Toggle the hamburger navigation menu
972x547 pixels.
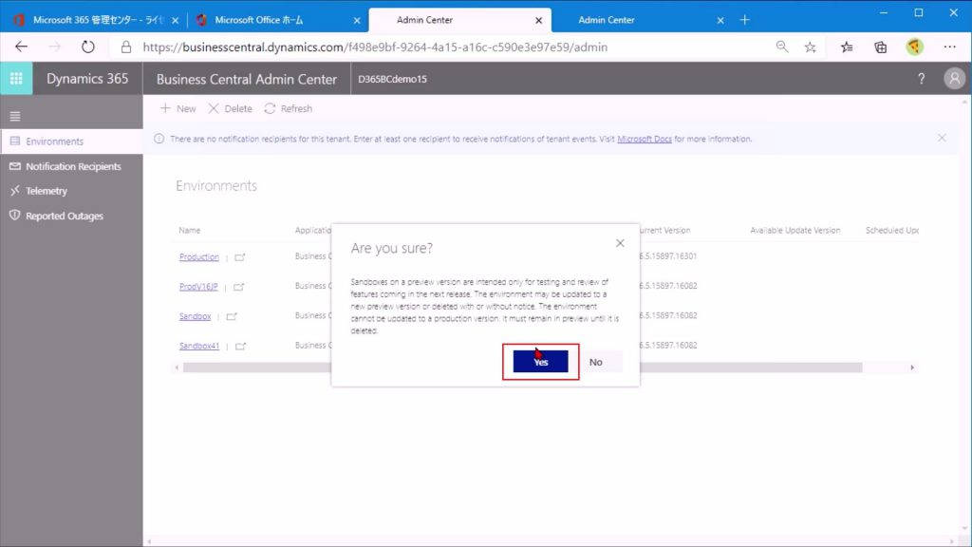coord(15,116)
